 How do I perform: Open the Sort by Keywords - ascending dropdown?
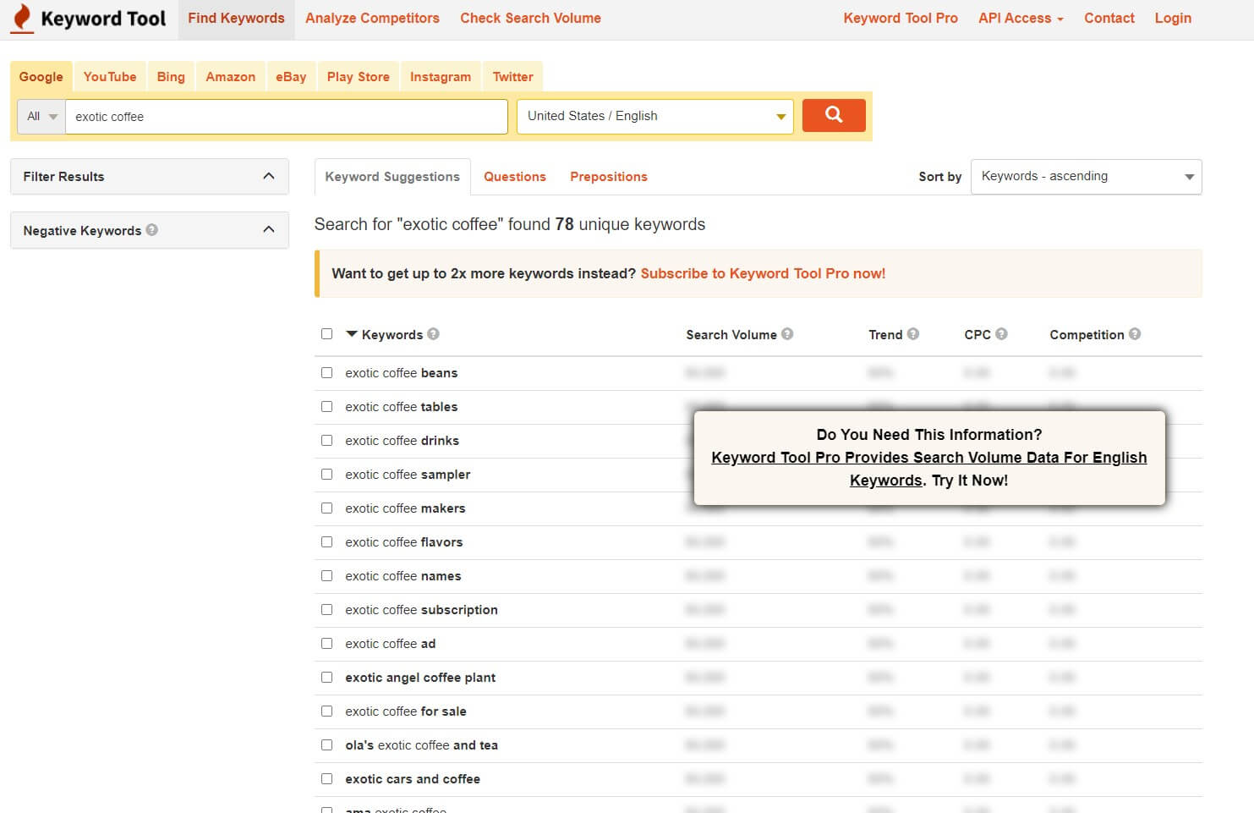(x=1086, y=176)
